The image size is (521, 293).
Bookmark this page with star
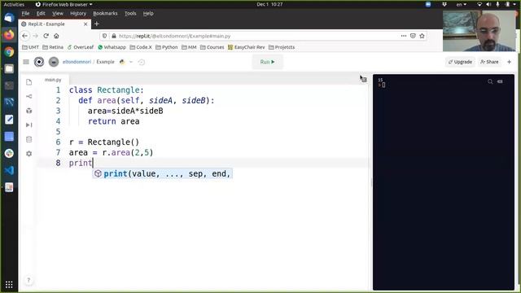click(x=422, y=36)
